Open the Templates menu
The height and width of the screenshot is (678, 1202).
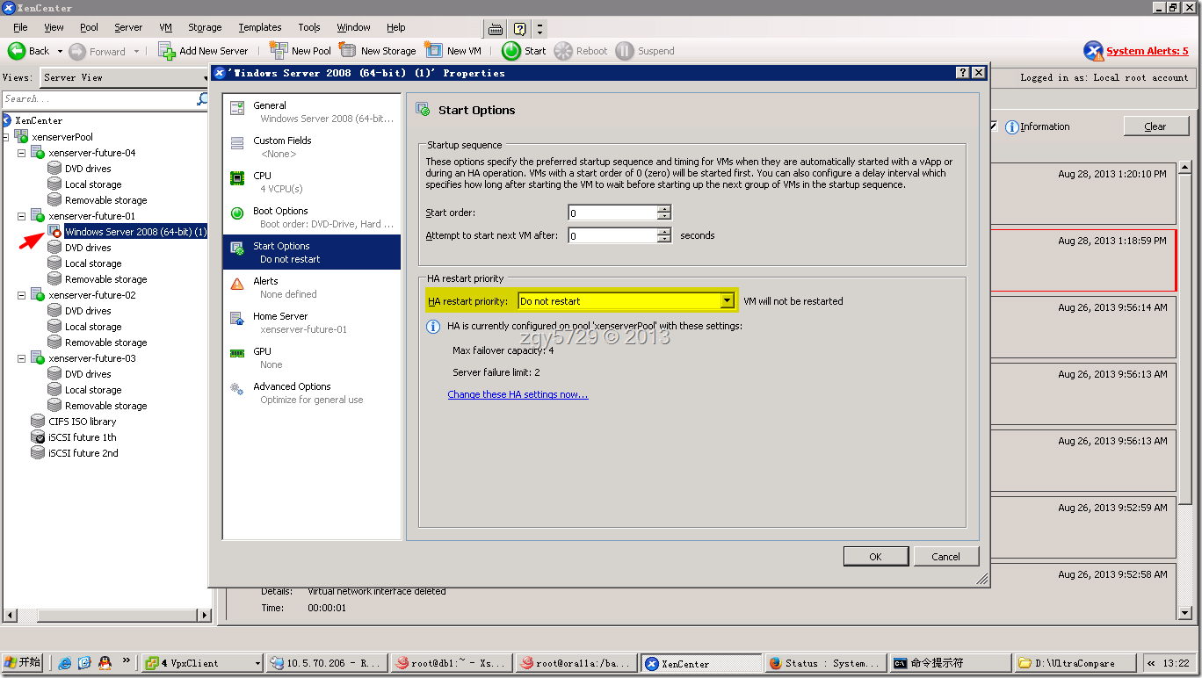(x=260, y=27)
